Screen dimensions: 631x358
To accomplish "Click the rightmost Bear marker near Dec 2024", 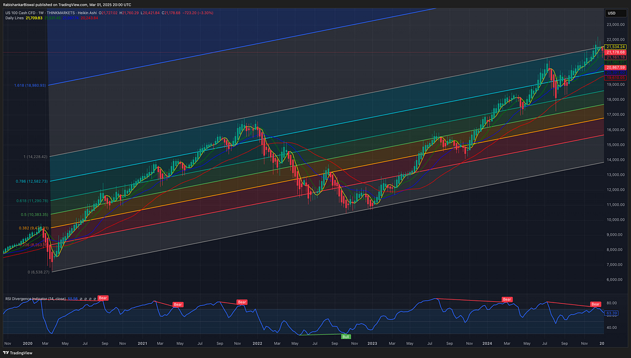I will [596, 304].
